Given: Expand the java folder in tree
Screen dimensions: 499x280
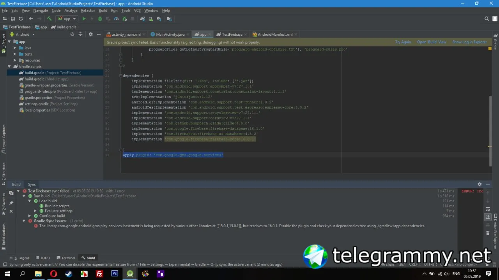Looking at the screenshot, I should [15, 48].
